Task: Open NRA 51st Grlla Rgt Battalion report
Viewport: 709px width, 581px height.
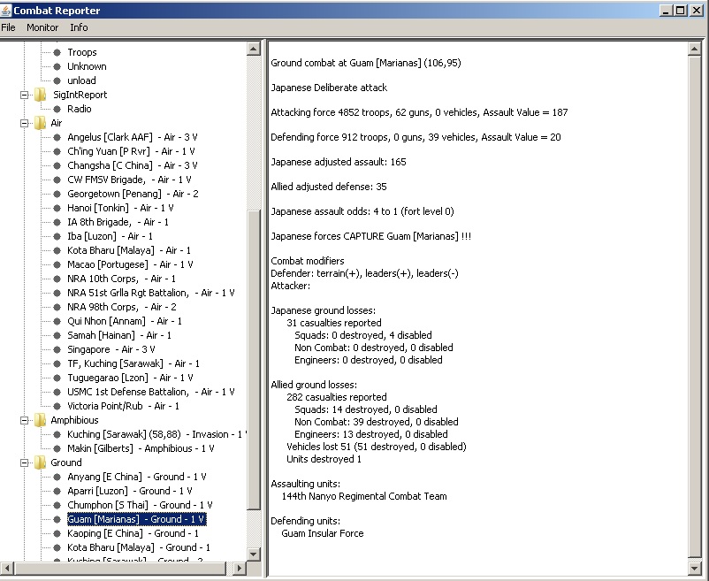Action: 151,293
